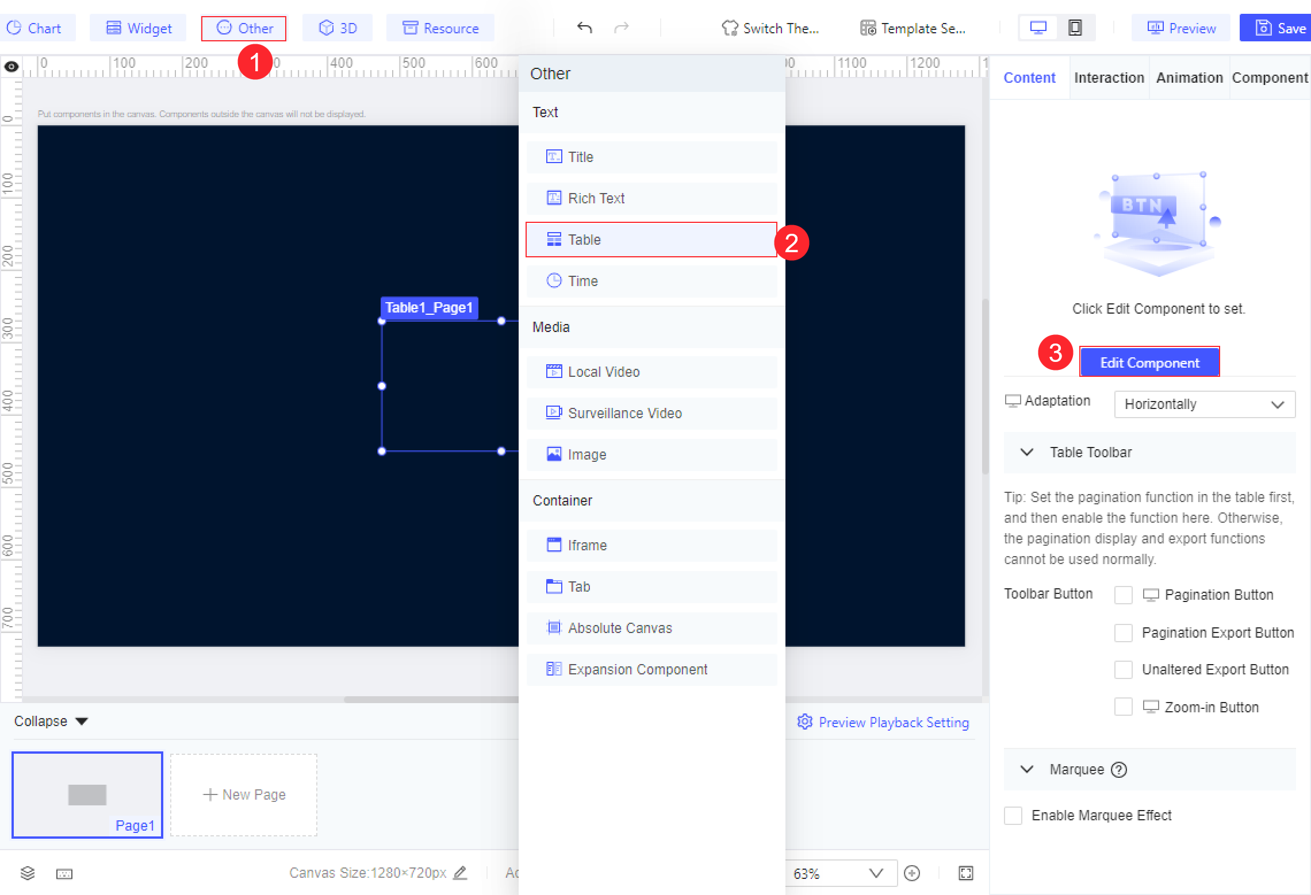Add a Table component
Image resolution: width=1311 pixels, height=895 pixels.
[651, 240]
